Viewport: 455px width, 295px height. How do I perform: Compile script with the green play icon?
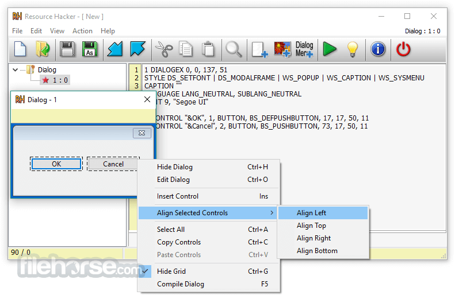[x=330, y=49]
